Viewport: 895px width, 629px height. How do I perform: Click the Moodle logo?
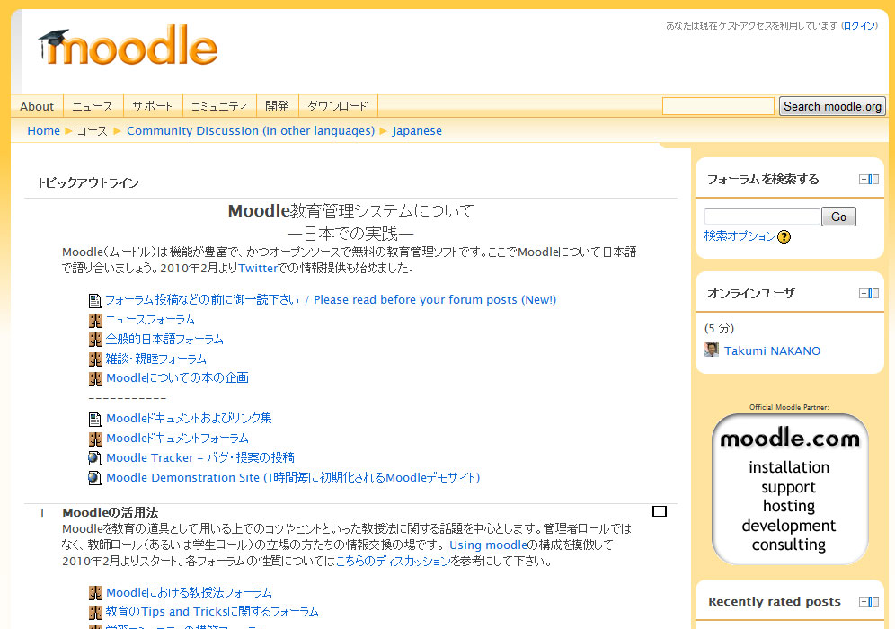[128, 46]
